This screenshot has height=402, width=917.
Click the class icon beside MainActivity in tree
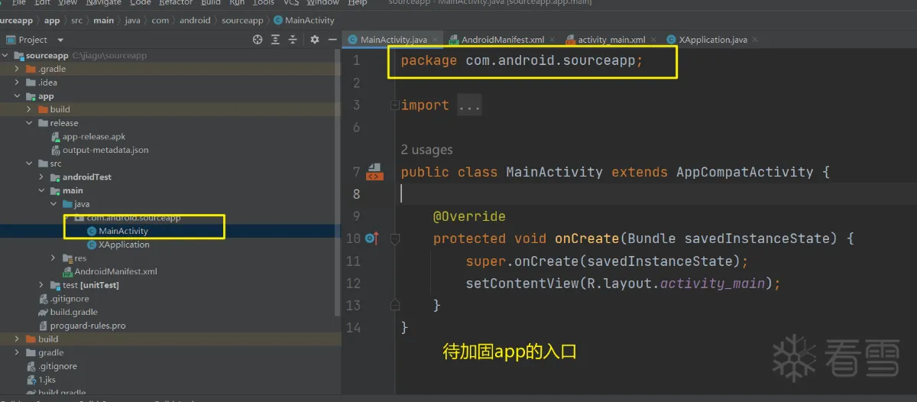(92, 231)
